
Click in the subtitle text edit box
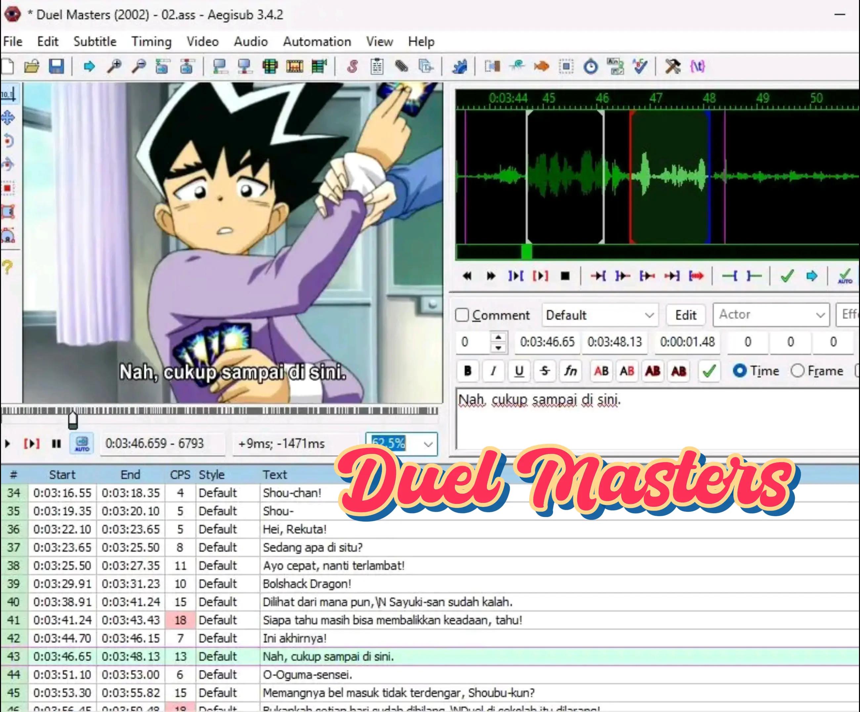tap(658, 419)
